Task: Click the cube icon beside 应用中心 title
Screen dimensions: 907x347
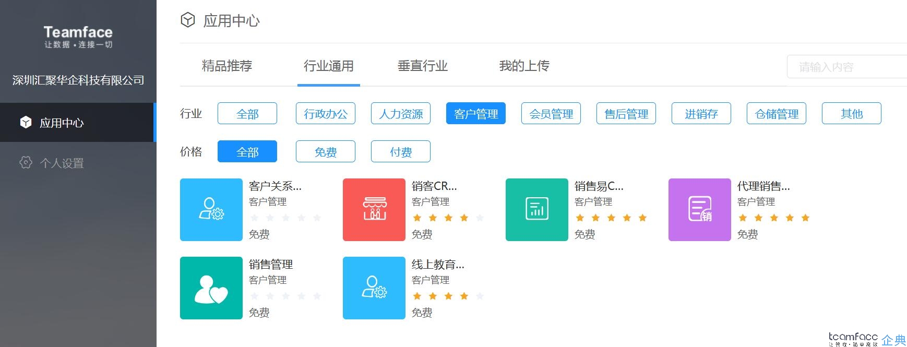Action: pyautogui.click(x=187, y=20)
